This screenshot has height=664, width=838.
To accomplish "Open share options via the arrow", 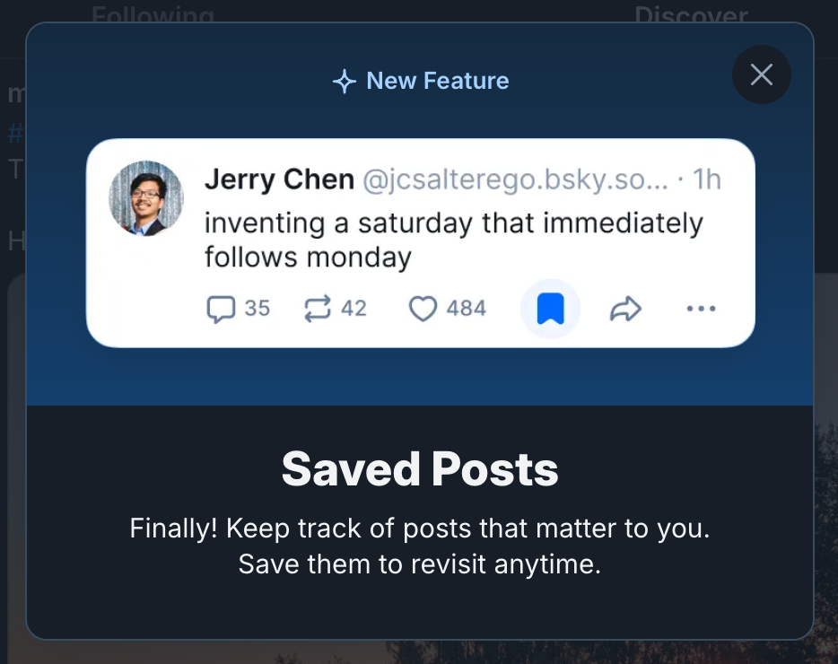I will coord(625,309).
